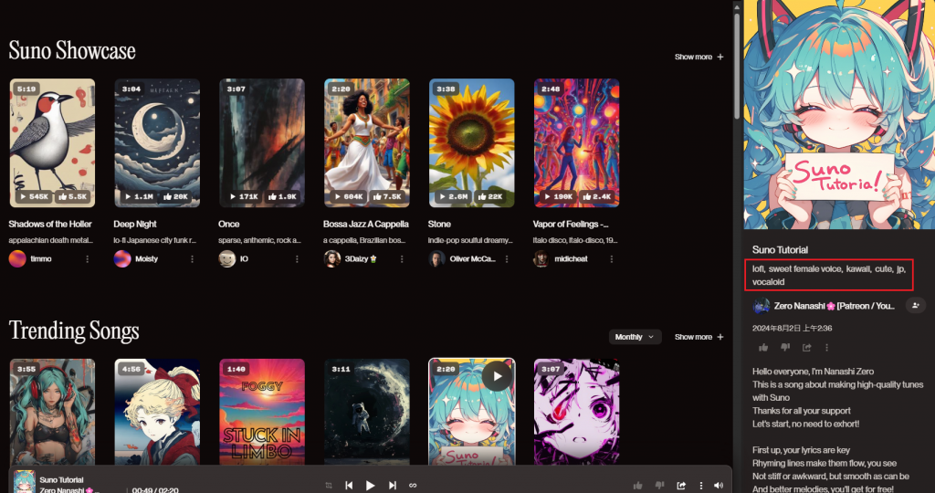935x493 pixels.
Task: Select the 'kawaii' style tag
Action: tap(858, 268)
